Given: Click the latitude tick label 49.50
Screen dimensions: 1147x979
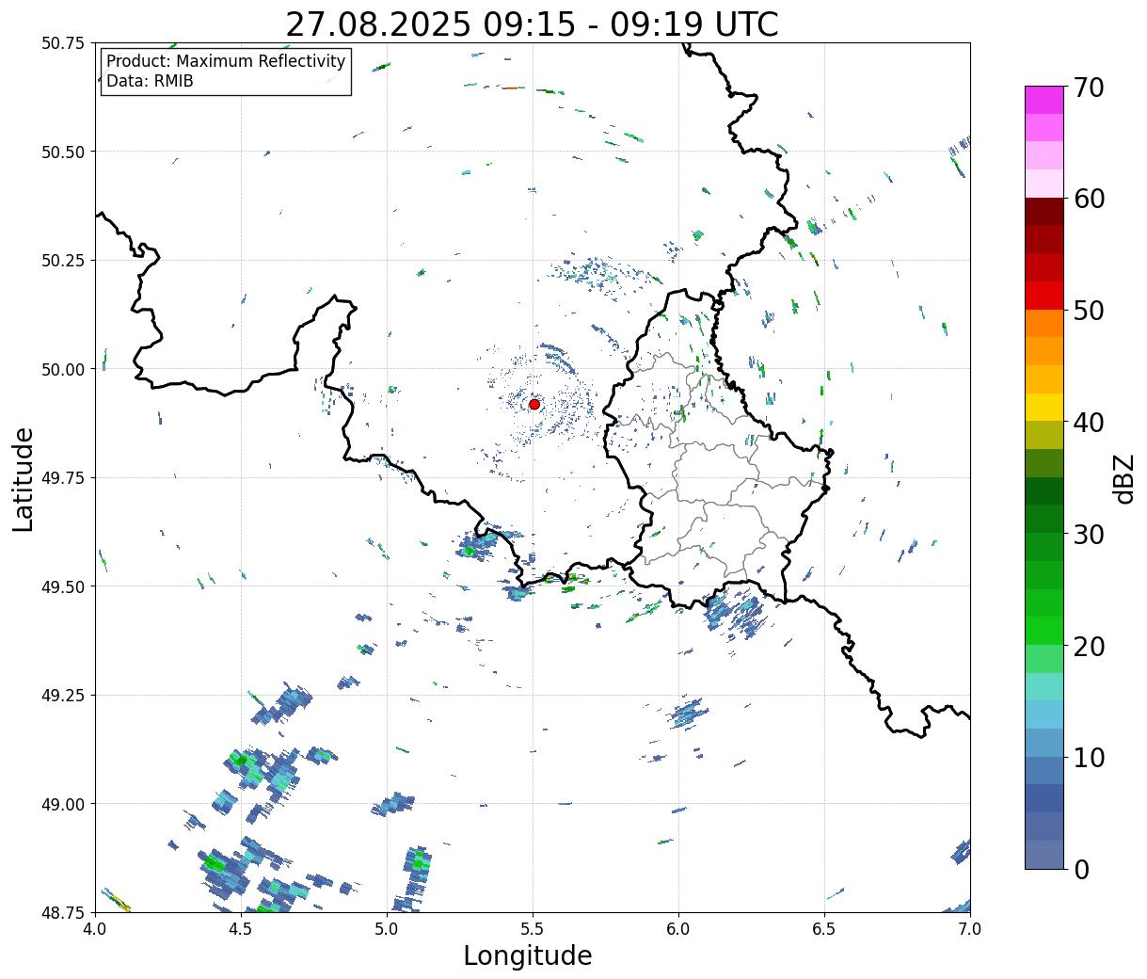Looking at the screenshot, I should coord(63,586).
